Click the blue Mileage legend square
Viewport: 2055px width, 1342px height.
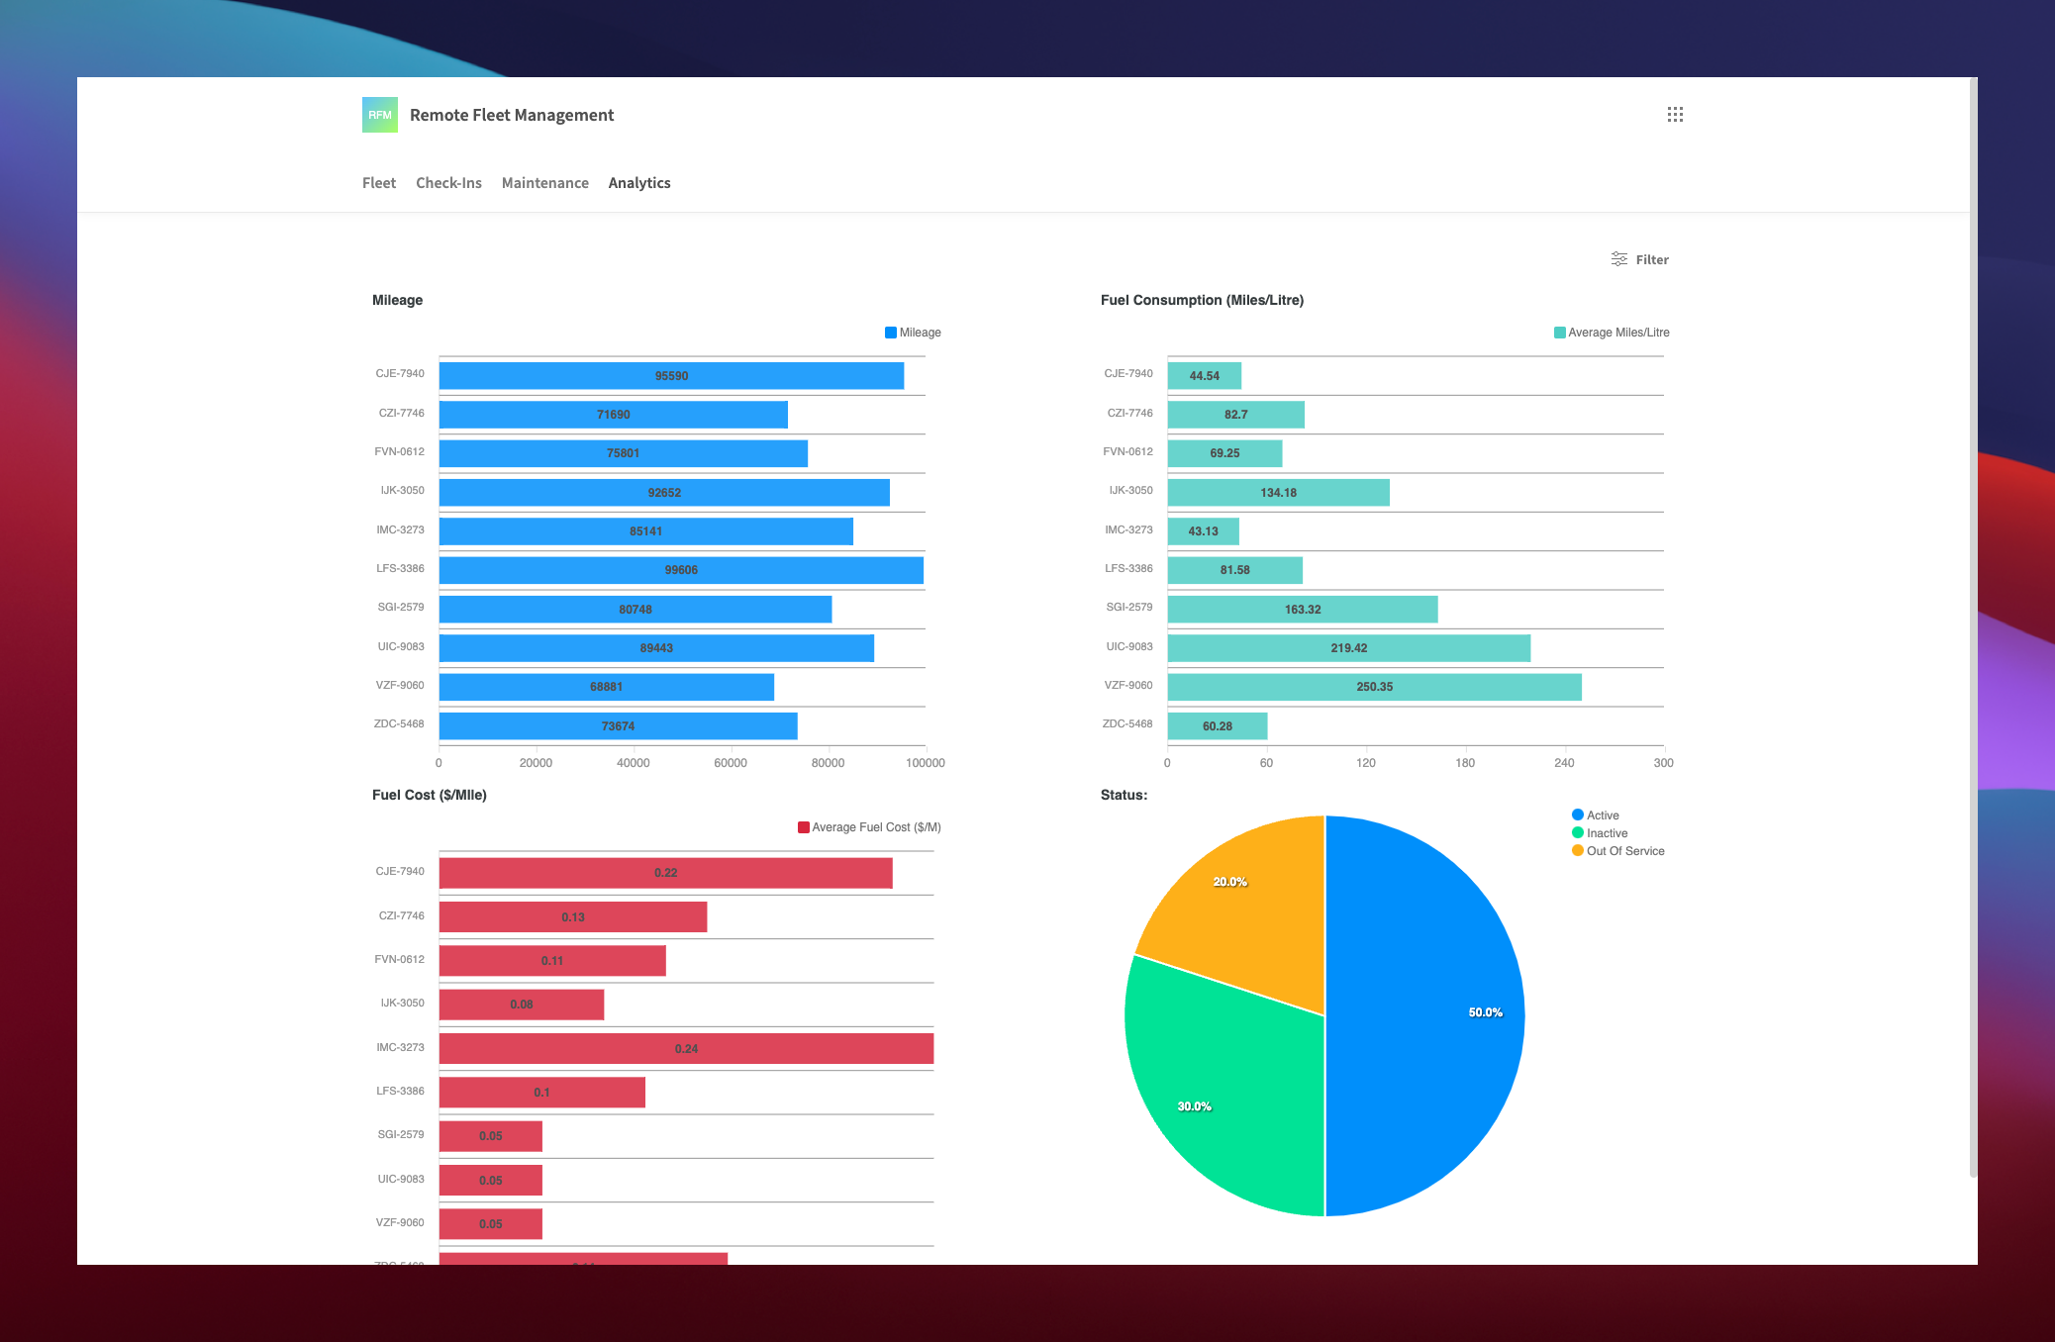pyautogui.click(x=889, y=332)
